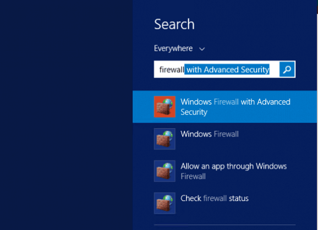
Task: Open Allow an app through Windows Firewall text
Action: tap(233, 171)
